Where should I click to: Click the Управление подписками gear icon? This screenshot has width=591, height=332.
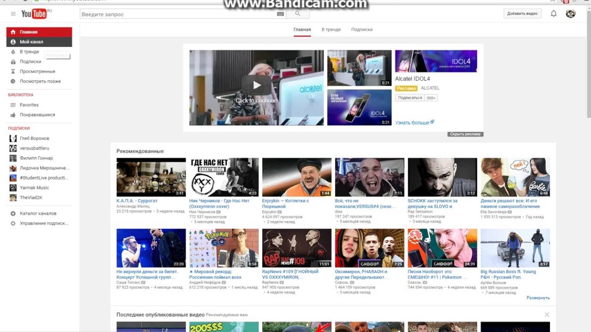13,224
